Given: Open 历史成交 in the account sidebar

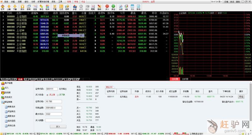Looking at the screenshot, I should coord(9,98).
